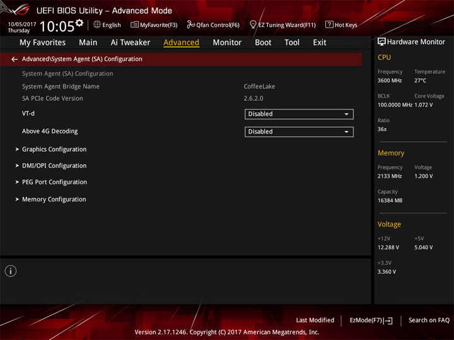Click the globe language icon
Image resolution: width=454 pixels, height=340 pixels.
(x=97, y=25)
